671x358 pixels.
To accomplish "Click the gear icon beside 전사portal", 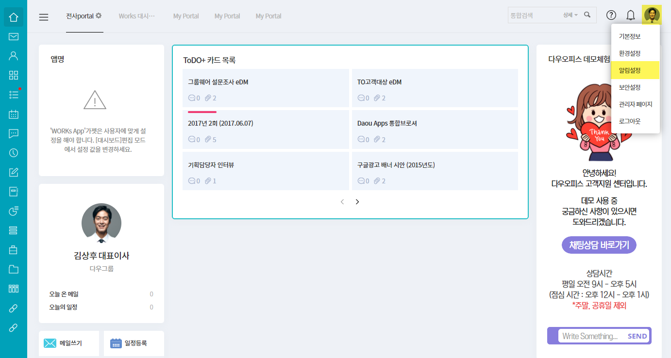I will coord(99,16).
